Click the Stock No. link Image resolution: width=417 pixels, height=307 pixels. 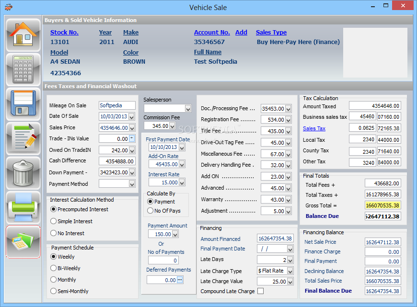[64, 33]
